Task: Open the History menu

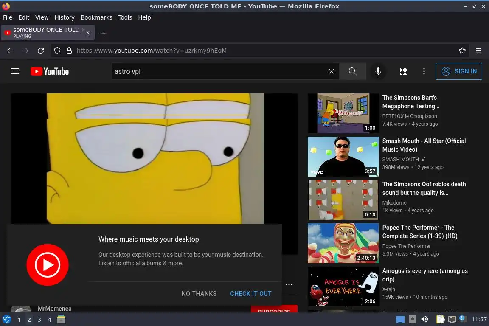Action: coord(65,17)
